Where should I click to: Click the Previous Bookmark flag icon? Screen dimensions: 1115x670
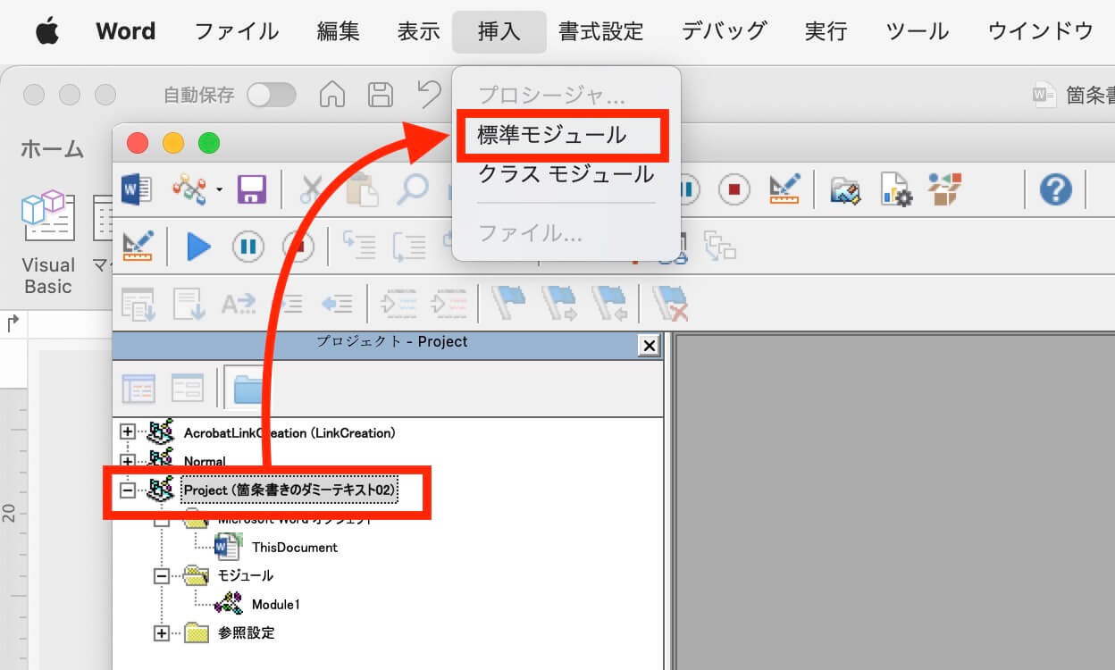point(608,304)
